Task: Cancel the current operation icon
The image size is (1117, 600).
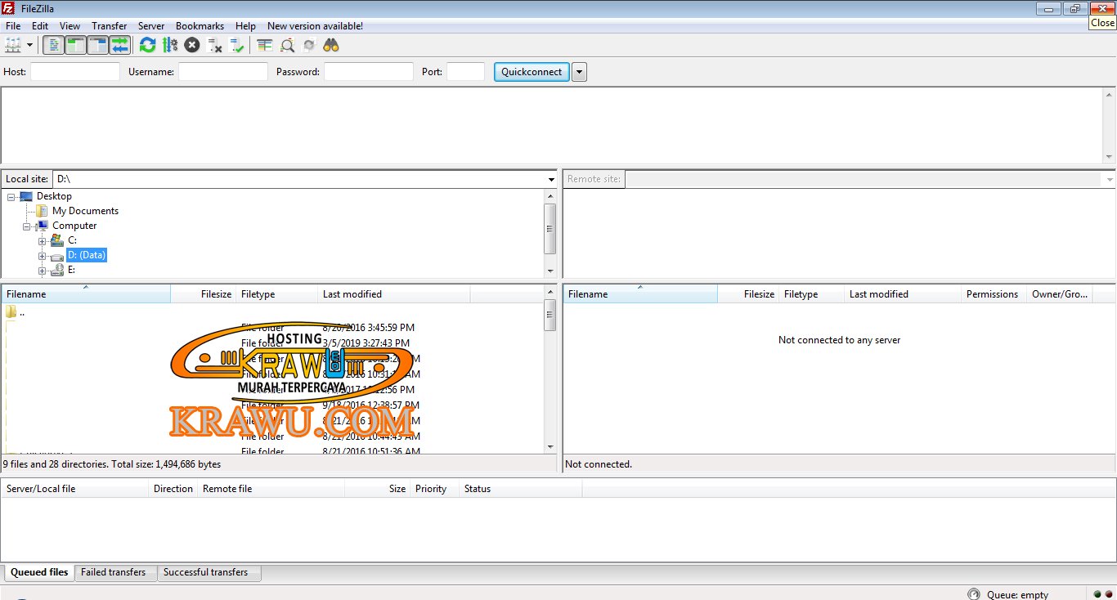Action: click(x=192, y=45)
